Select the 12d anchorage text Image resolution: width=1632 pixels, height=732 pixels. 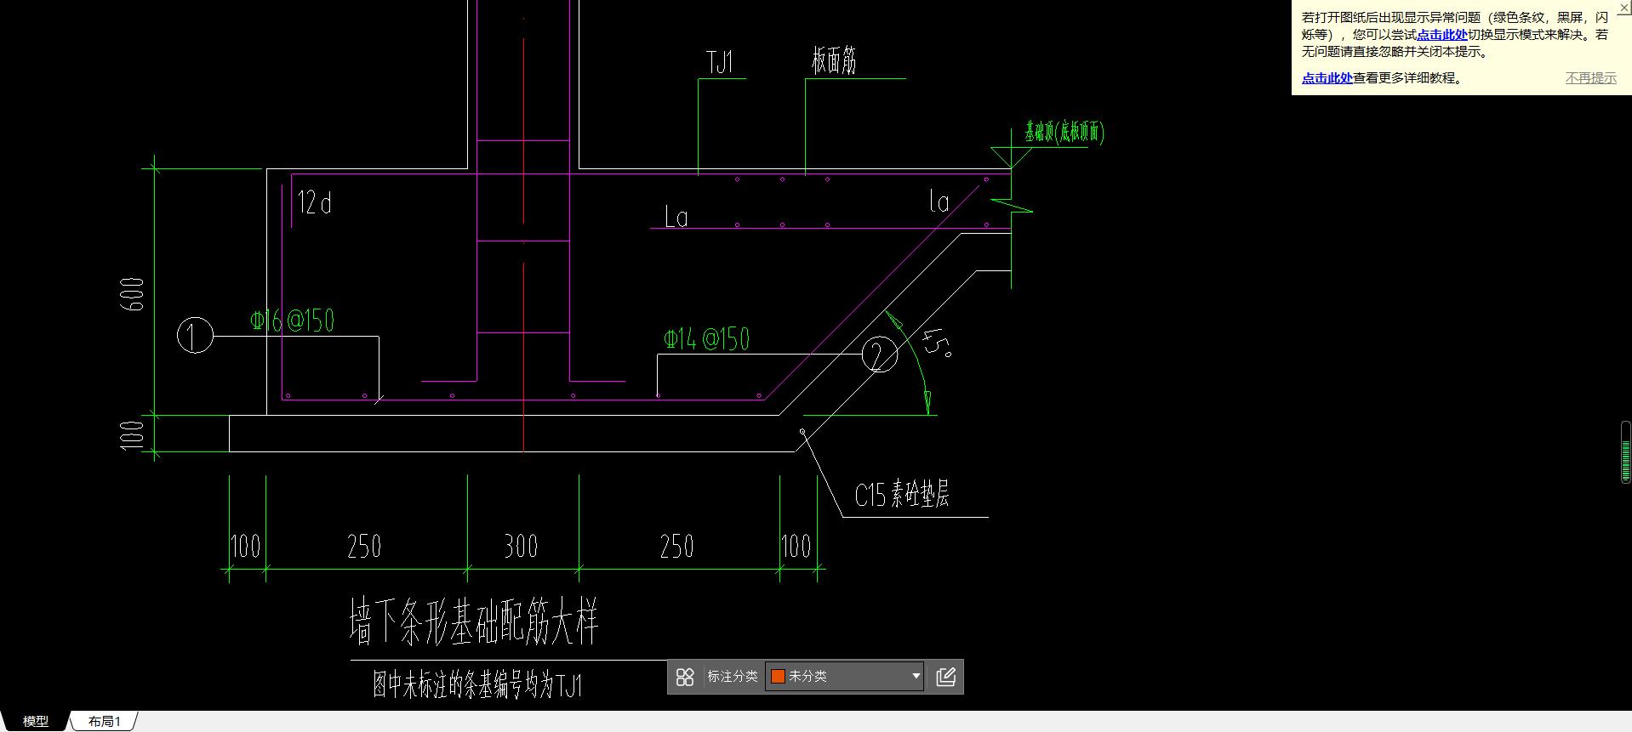click(314, 202)
